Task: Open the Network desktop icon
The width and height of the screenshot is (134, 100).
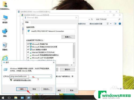Action: pyautogui.click(x=5, y=33)
